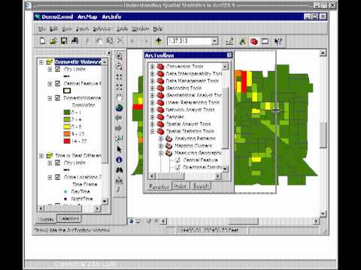Select the Network Analyst Tools toolbox
361x270 pixels.
[190, 109]
